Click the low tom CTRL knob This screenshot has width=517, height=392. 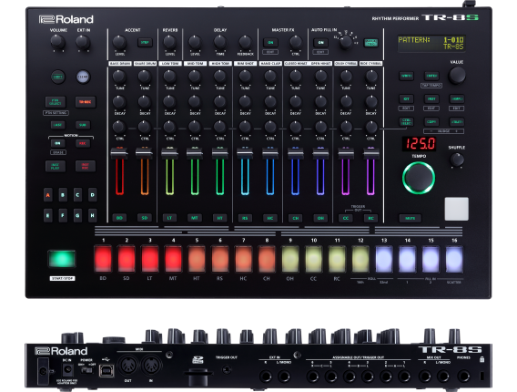pyautogui.click(x=170, y=127)
